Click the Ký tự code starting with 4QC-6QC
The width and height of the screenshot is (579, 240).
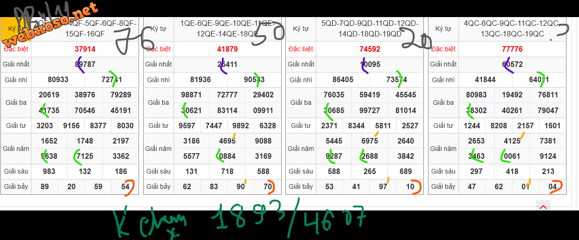512,29
